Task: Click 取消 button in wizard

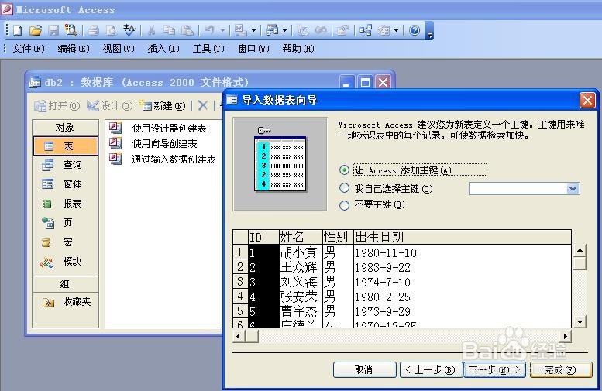Action: pos(364,370)
